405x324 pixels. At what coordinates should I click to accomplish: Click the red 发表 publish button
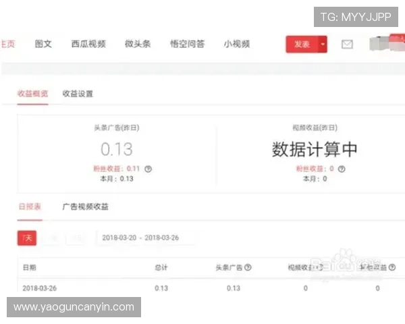coord(302,44)
